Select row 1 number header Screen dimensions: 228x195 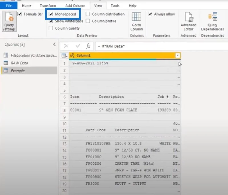[x=64, y=64]
